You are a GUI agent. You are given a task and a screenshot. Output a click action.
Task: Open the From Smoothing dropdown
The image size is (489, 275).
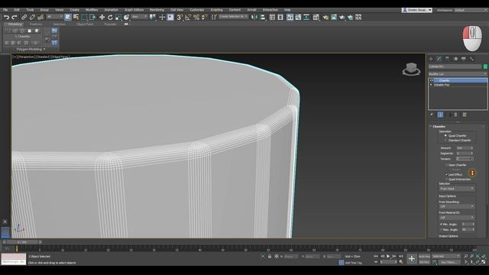pyautogui.click(x=457, y=206)
